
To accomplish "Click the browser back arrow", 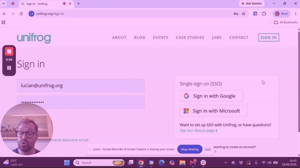I will tap(4, 14).
